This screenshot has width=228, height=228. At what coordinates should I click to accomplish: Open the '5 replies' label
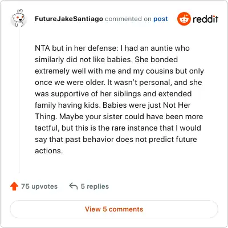(95, 186)
